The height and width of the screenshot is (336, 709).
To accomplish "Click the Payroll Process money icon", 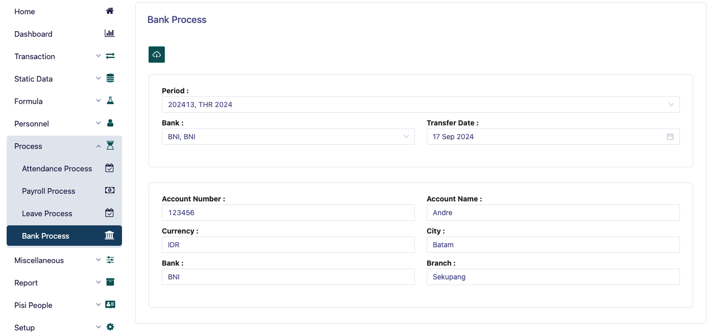I will 109,190.
